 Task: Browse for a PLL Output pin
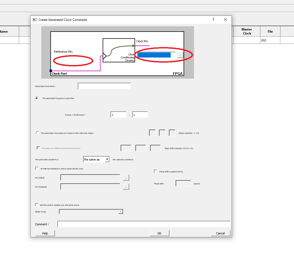tap(126, 177)
